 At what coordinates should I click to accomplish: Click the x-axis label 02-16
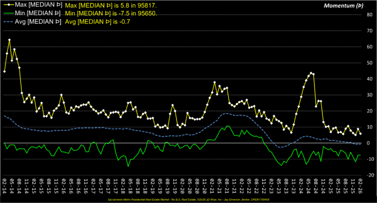tap(64, 186)
